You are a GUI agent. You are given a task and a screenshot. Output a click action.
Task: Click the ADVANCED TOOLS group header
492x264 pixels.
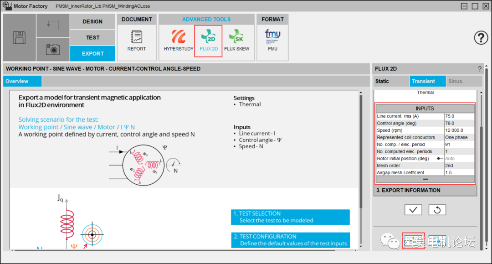click(x=206, y=20)
